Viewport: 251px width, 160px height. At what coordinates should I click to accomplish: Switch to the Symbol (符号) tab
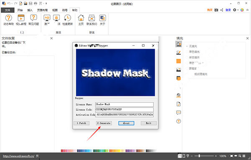pyautogui.click(x=65, y=10)
